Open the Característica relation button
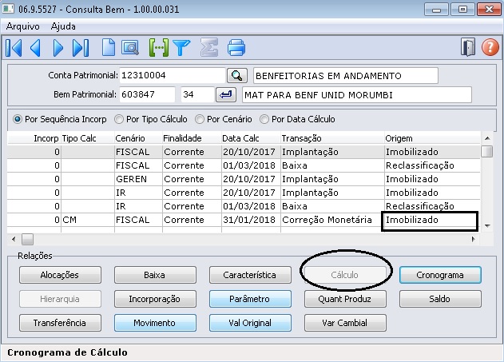The image size is (504, 362). coord(250,275)
